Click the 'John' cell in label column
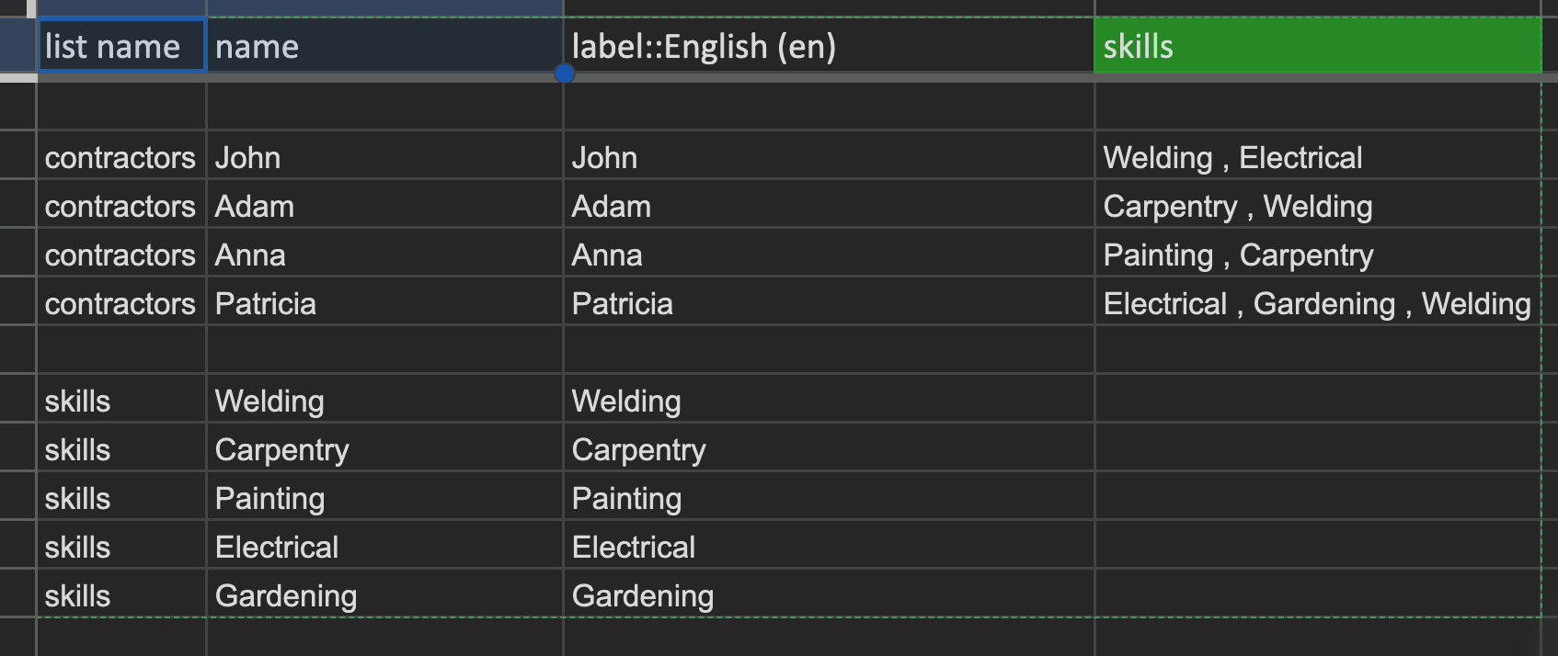The image size is (1558, 656). [x=829, y=155]
